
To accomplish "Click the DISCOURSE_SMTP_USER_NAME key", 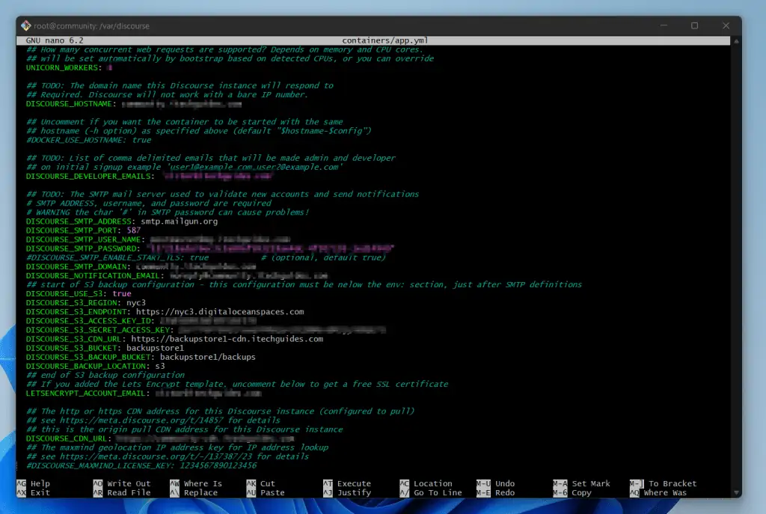I will (84, 239).
